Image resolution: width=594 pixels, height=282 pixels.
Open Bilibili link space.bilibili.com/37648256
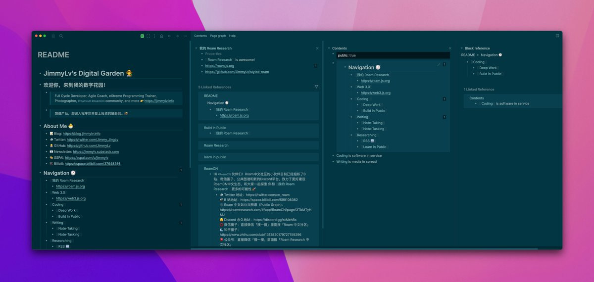93,164
